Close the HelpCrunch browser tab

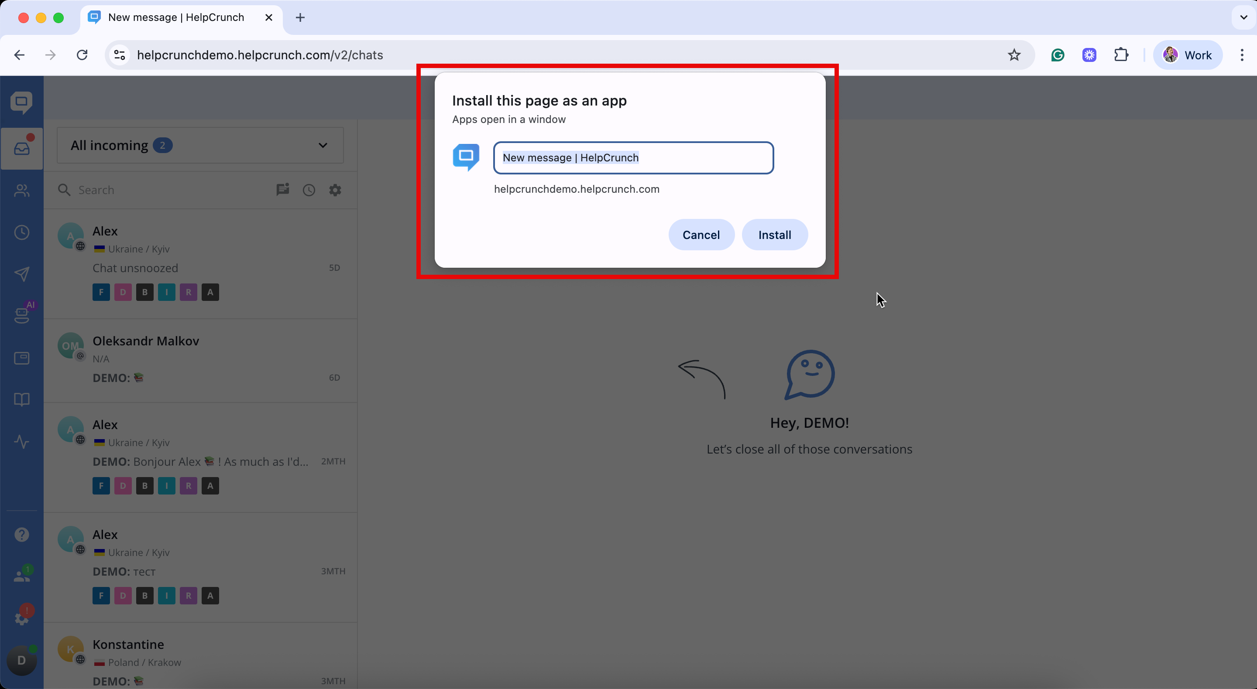pyautogui.click(x=268, y=17)
